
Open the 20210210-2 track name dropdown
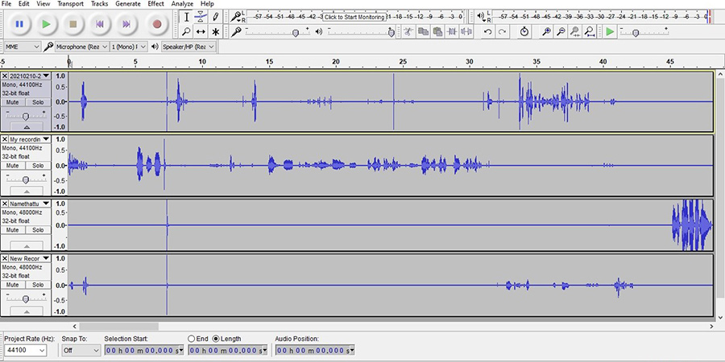click(x=30, y=76)
